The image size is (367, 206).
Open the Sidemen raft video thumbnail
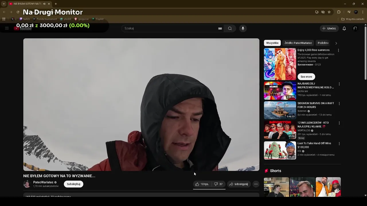click(280, 110)
